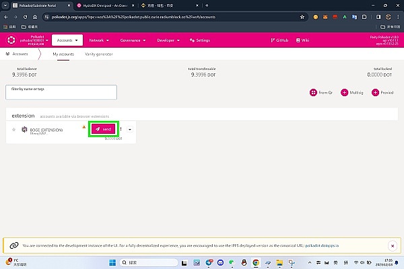Click the BOGE account identicon
Image resolution: width=404 pixels, height=269 pixels.
pyautogui.click(x=24, y=129)
